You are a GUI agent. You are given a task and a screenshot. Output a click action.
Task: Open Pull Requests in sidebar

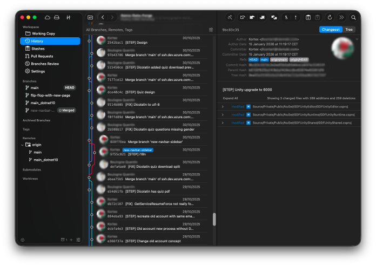coord(50,56)
